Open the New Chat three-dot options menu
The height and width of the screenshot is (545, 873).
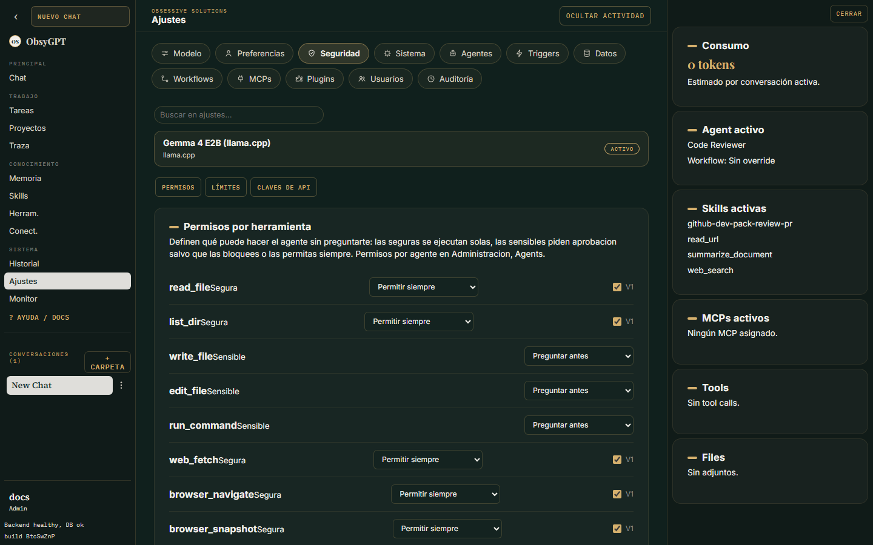pyautogui.click(x=121, y=385)
